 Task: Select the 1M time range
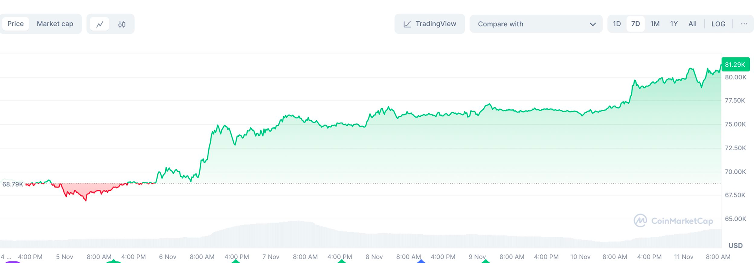655,24
